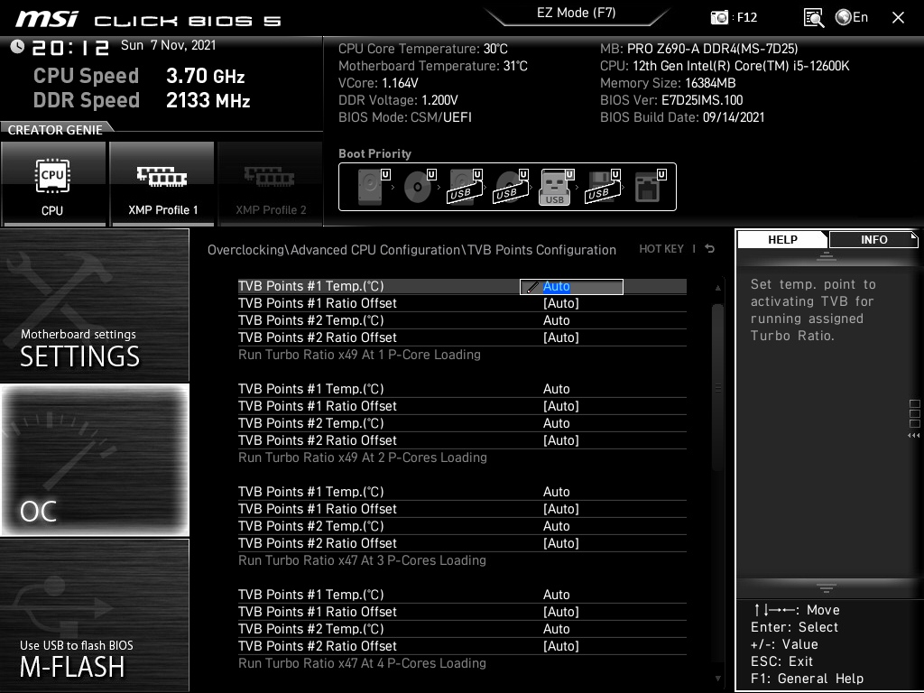Select TVB Points #1 Temp for 3 P-Cores

[x=462, y=492]
